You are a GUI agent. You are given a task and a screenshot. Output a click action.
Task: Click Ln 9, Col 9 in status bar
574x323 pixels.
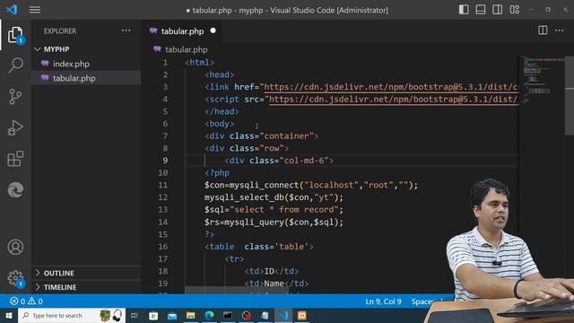click(383, 301)
